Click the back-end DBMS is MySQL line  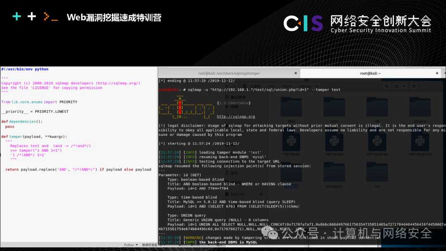click(x=208, y=242)
